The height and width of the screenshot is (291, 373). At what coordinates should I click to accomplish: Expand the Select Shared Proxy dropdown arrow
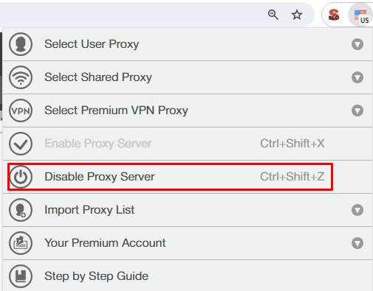(x=357, y=77)
